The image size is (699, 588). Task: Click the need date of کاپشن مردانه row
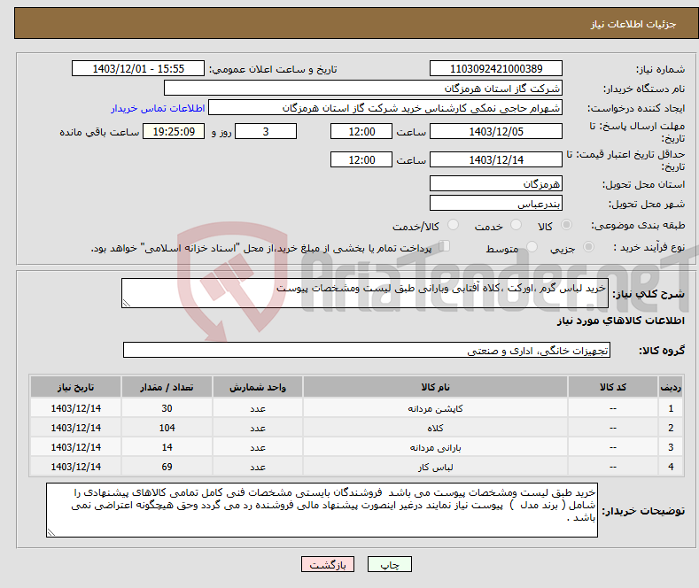point(76,408)
